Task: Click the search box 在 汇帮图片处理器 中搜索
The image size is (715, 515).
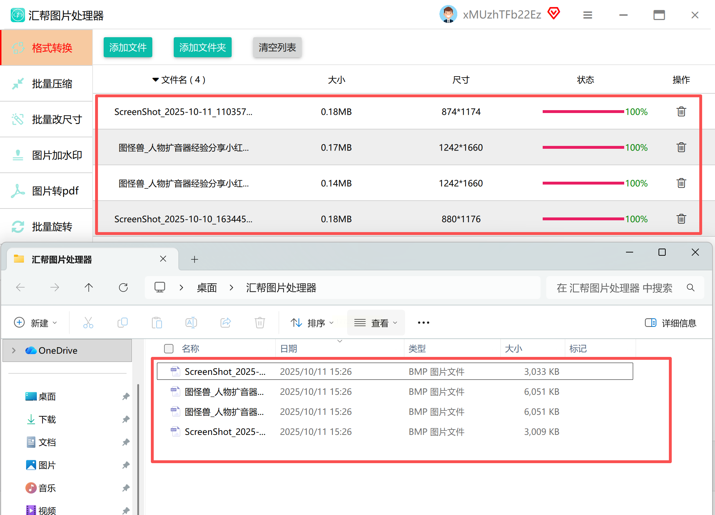Action: 614,288
